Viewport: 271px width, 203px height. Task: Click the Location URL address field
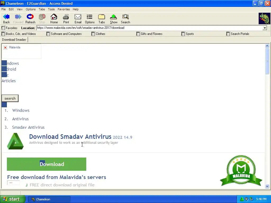150,28
